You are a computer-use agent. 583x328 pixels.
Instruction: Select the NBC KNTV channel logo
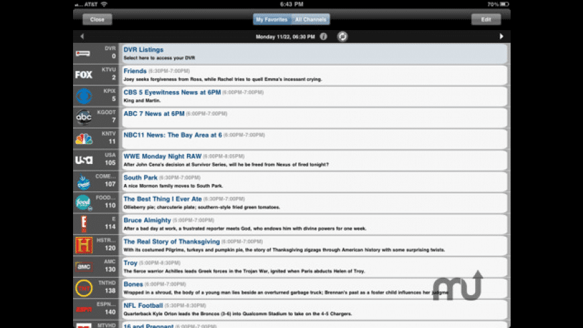(84, 139)
